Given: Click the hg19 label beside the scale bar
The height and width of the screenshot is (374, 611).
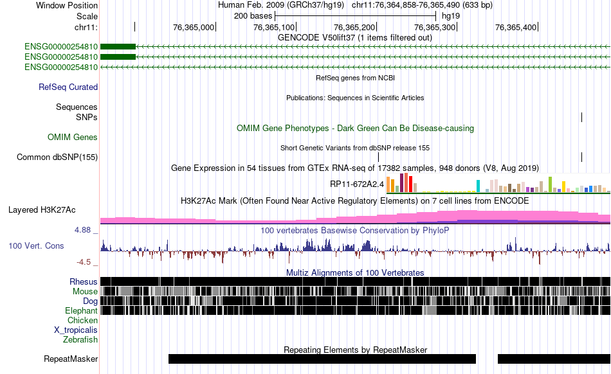Looking at the screenshot, I should click(x=451, y=16).
